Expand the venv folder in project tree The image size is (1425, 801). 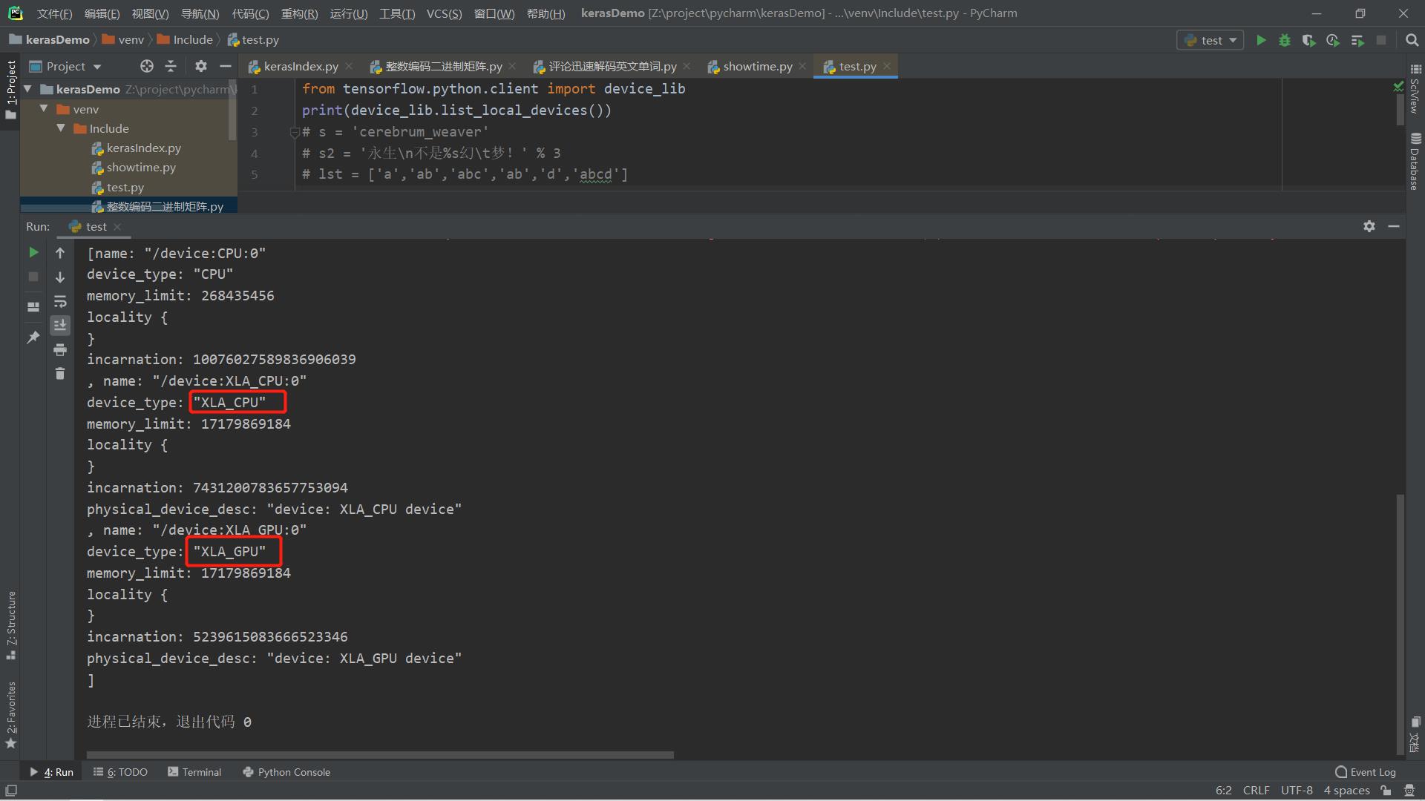44,108
